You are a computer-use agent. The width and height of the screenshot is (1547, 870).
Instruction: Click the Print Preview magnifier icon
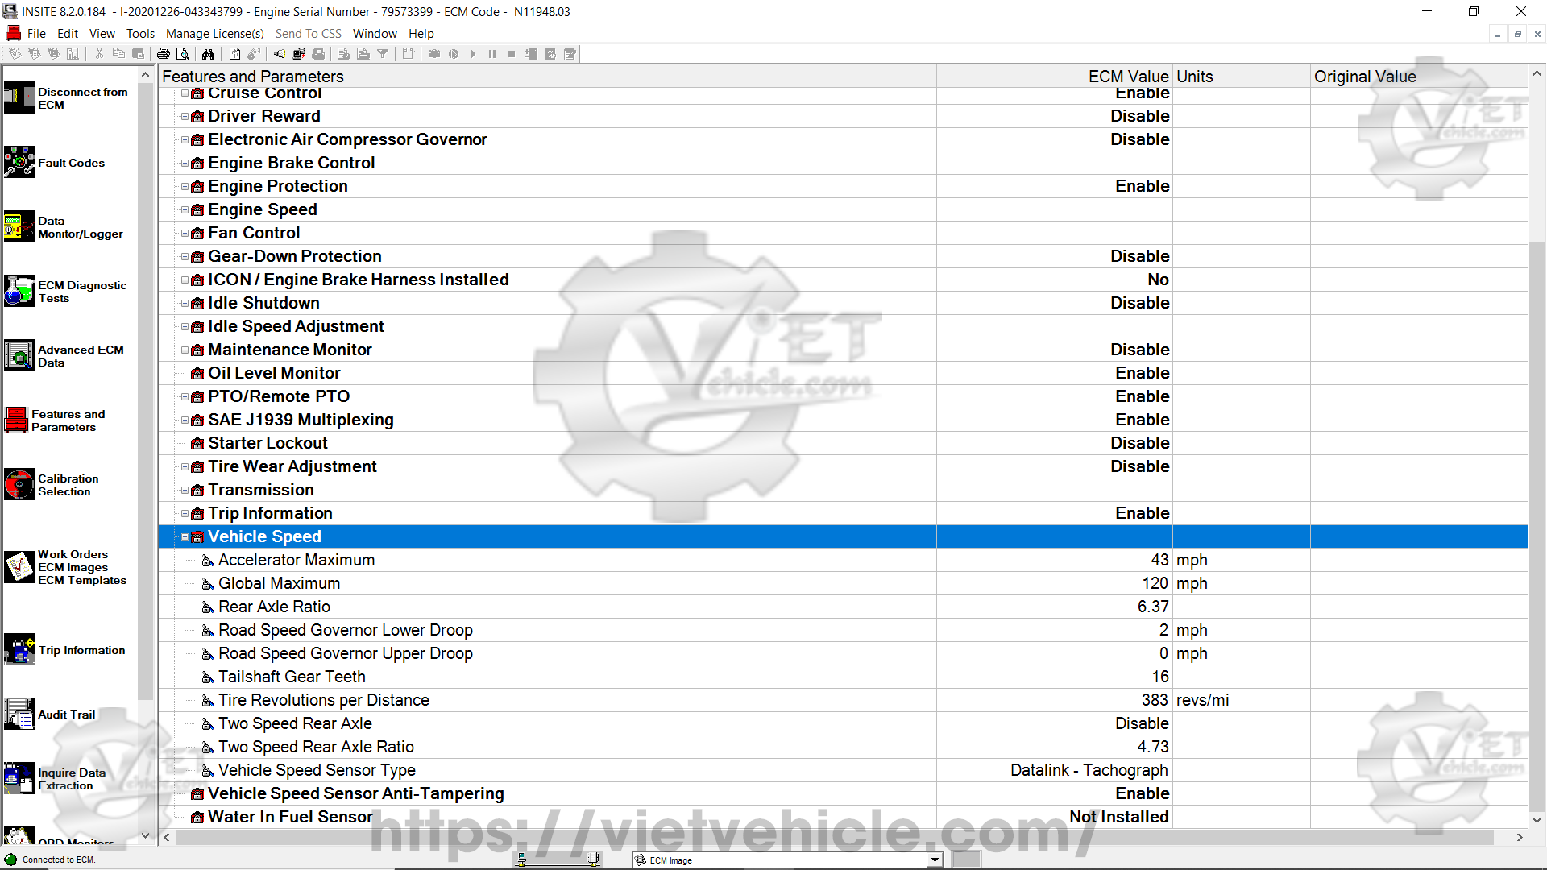click(x=183, y=54)
